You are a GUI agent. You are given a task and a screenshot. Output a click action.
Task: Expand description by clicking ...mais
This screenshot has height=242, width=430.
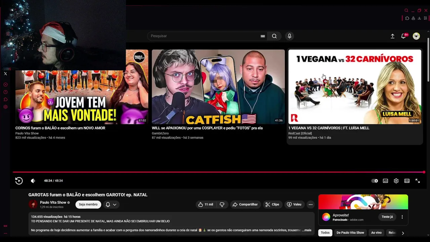[x=306, y=230]
